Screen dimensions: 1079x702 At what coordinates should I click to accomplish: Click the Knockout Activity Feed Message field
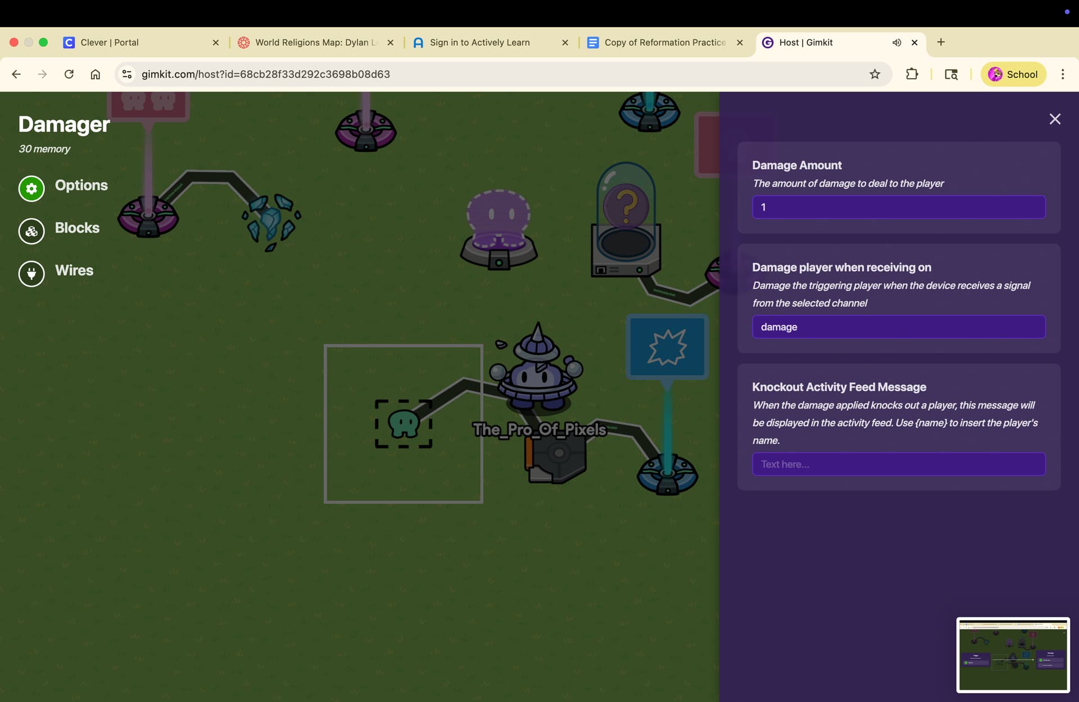point(898,464)
